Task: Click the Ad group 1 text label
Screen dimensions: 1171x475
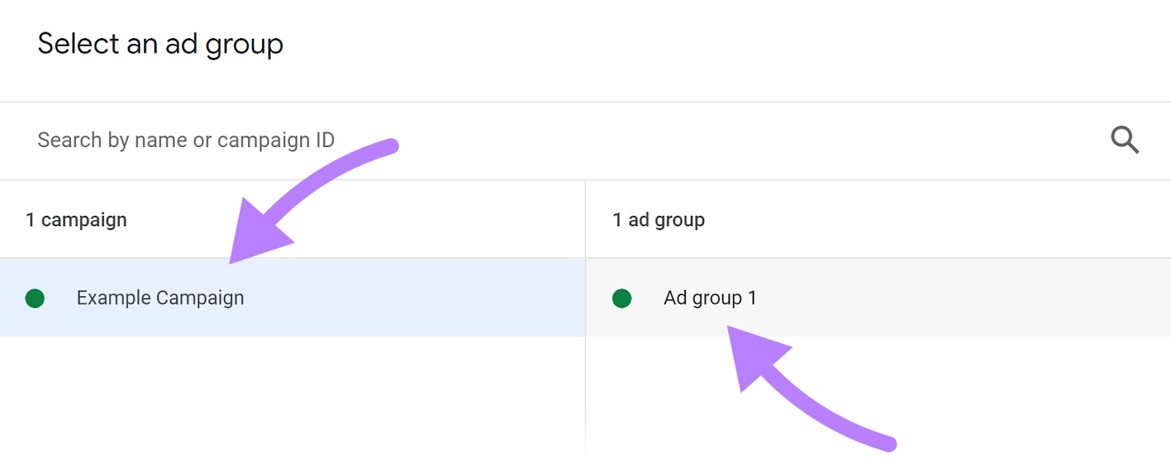Action: [709, 298]
